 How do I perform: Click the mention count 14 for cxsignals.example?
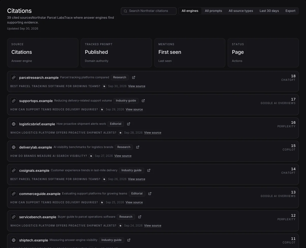(293, 169)
